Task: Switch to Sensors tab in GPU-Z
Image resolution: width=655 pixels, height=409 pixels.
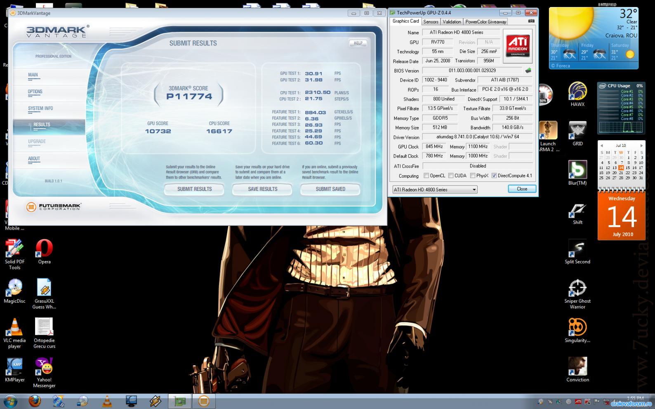Action: [x=431, y=22]
